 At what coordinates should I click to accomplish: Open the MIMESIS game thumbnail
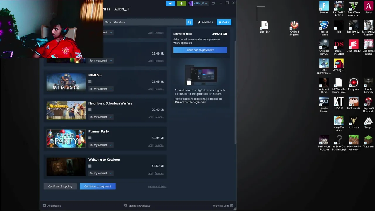pos(66,82)
